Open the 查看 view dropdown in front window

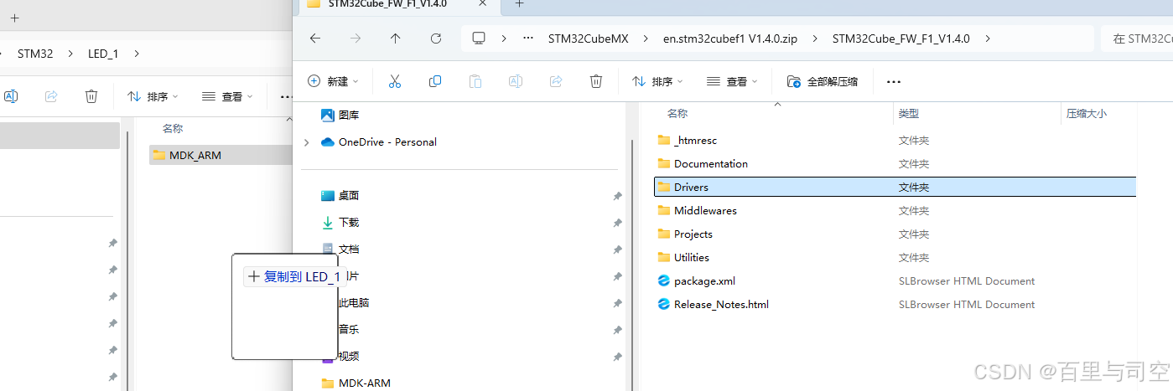click(x=731, y=81)
